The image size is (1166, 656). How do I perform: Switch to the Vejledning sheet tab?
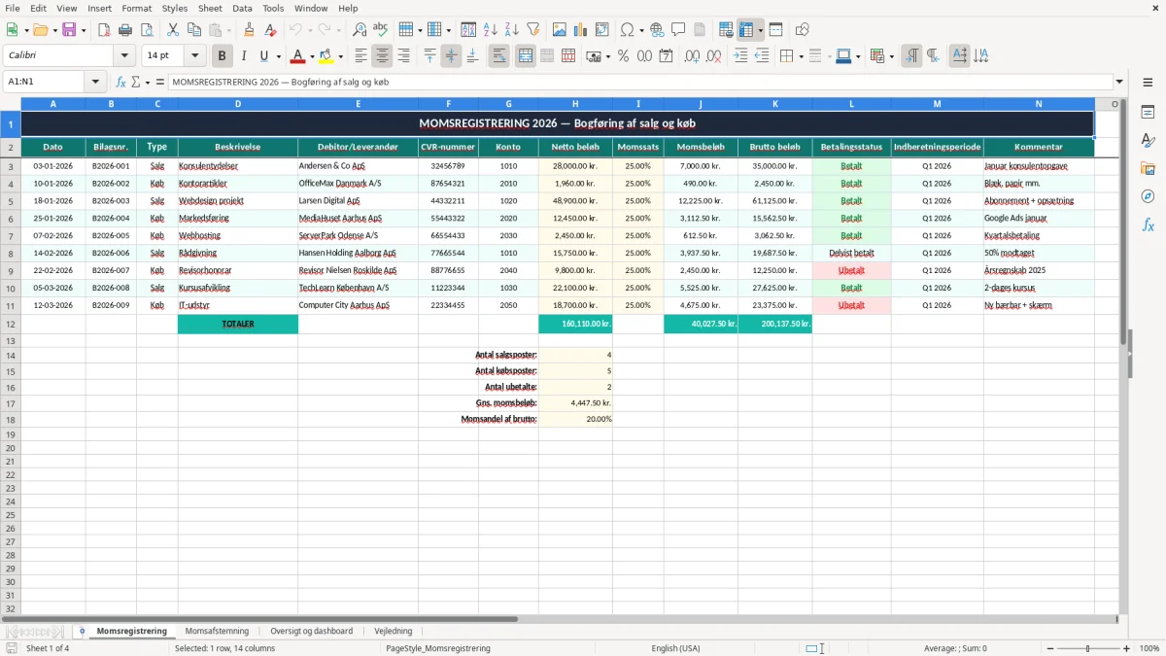tap(394, 631)
